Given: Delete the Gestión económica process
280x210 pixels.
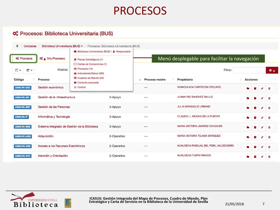Looking at the screenshot, I should coord(269,88).
